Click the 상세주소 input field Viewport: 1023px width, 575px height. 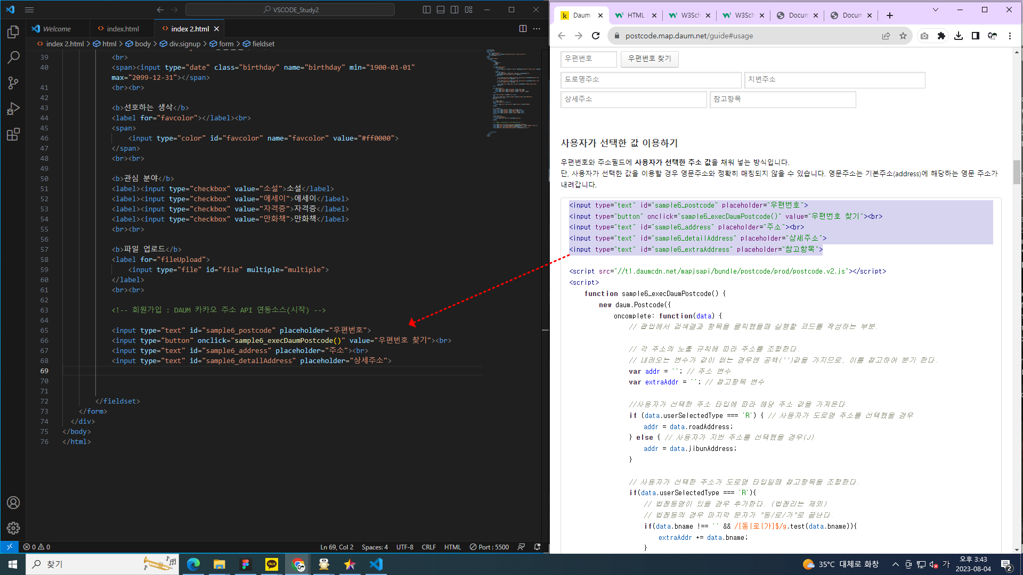pos(634,99)
